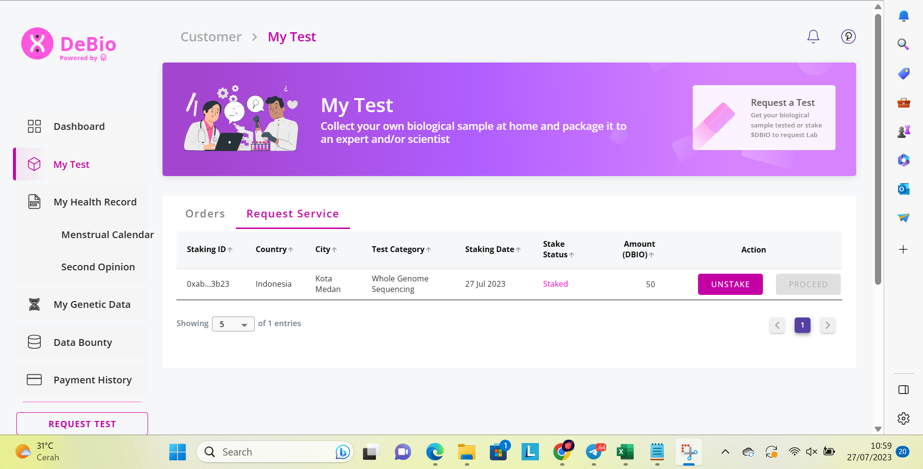
Task: Open Edge sidebar tools briefcase icon
Action: (903, 102)
